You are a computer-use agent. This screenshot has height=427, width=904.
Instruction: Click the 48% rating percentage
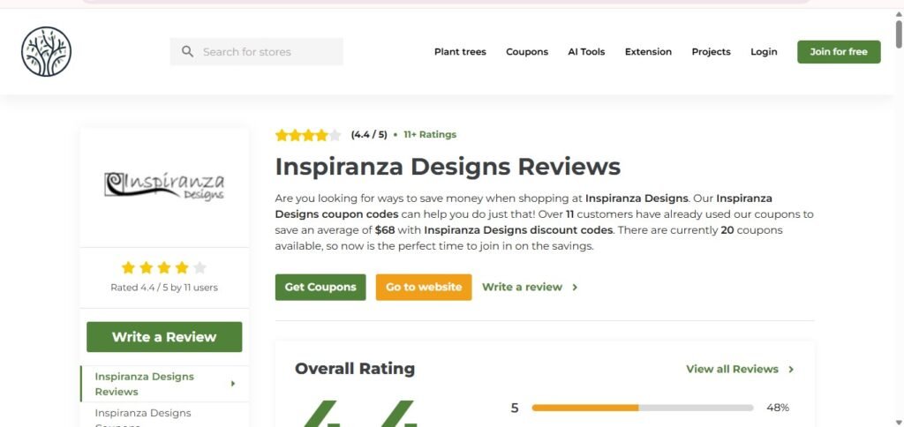[778, 408]
